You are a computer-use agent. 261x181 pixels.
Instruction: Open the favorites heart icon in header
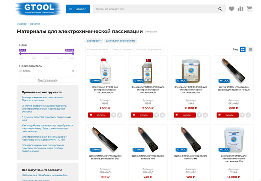[x=232, y=9]
